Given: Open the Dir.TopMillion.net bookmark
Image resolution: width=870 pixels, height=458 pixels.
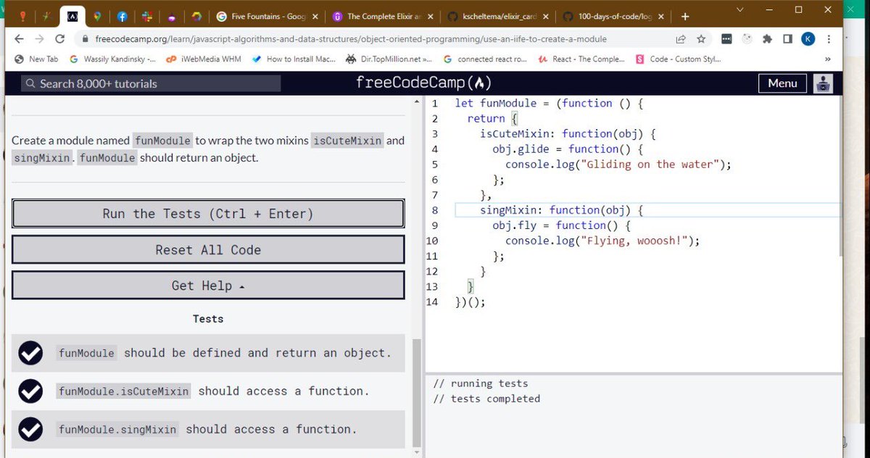Looking at the screenshot, I should 390,59.
